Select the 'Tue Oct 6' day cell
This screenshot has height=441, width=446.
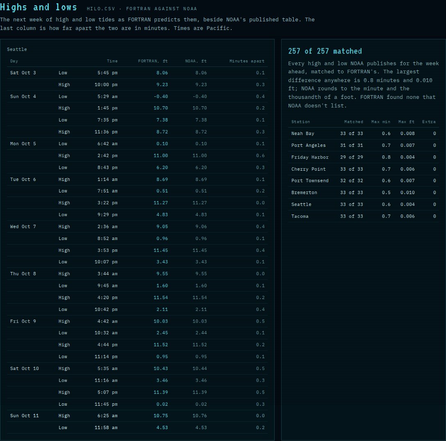[x=23, y=179]
